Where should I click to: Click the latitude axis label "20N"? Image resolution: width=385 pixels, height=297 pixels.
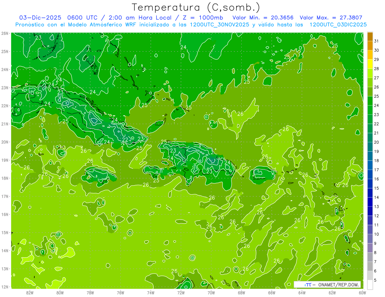pos(4,142)
